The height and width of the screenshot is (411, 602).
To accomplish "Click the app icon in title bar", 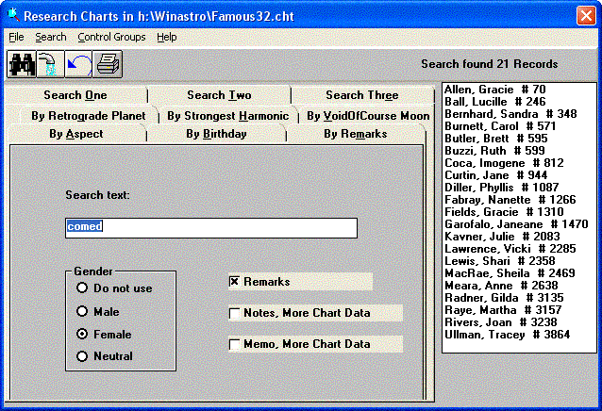I will pos(12,14).
